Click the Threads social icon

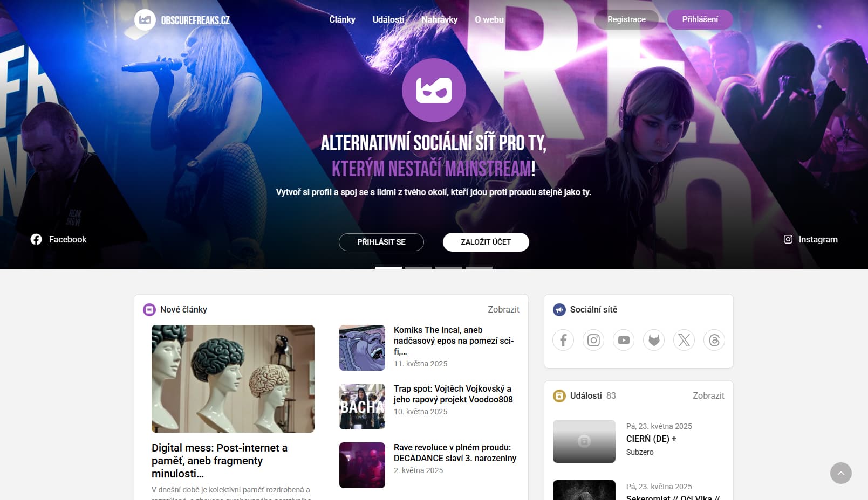pos(714,340)
